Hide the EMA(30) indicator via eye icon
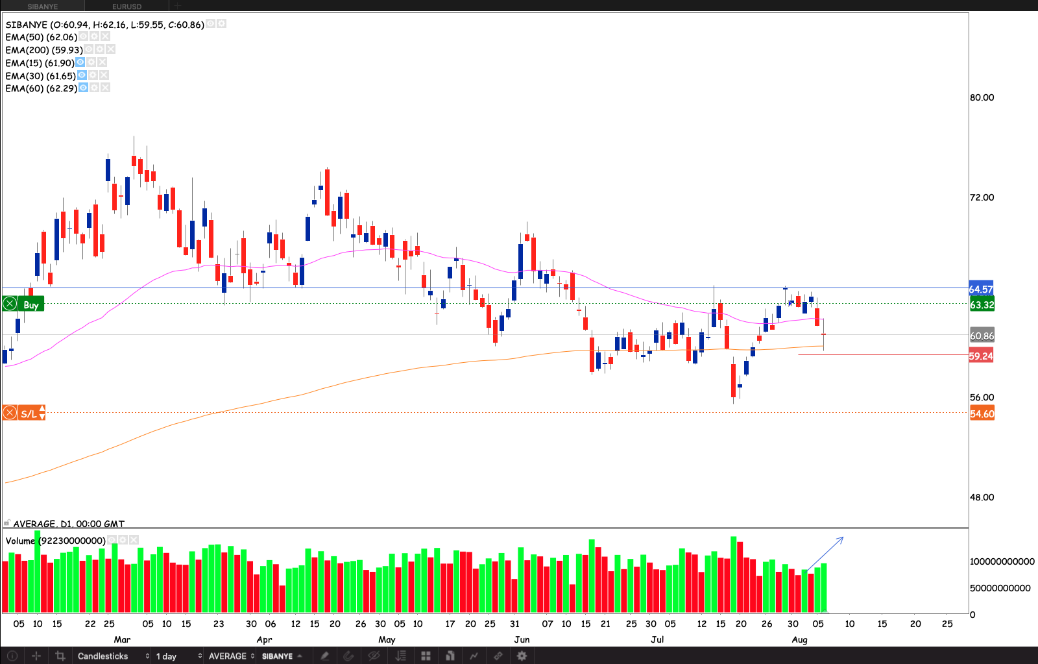 (82, 75)
